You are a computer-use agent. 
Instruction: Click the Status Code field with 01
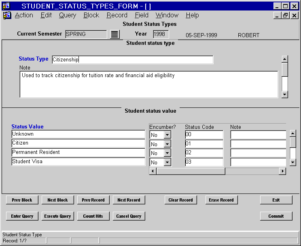(204, 144)
